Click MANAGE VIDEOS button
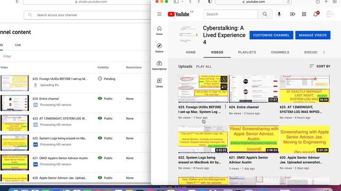The image size is (341, 191). tap(313, 35)
